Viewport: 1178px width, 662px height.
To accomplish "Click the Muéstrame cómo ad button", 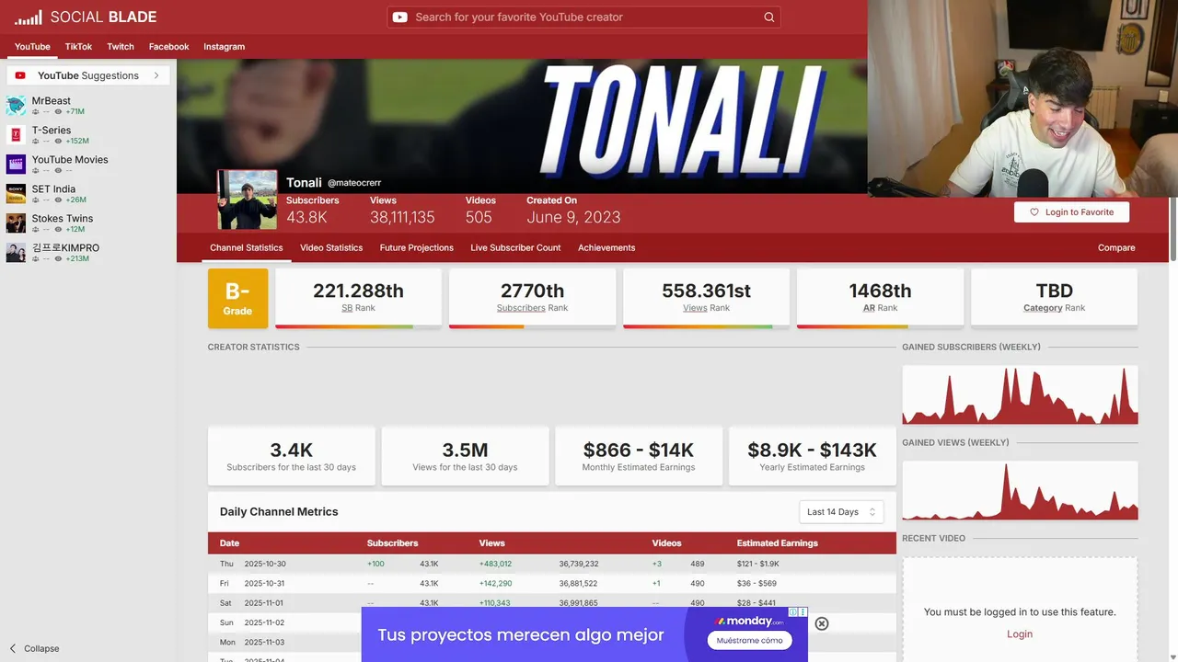I will pos(750,640).
